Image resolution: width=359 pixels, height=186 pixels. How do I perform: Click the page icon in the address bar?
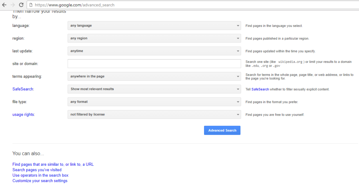click(31, 5)
